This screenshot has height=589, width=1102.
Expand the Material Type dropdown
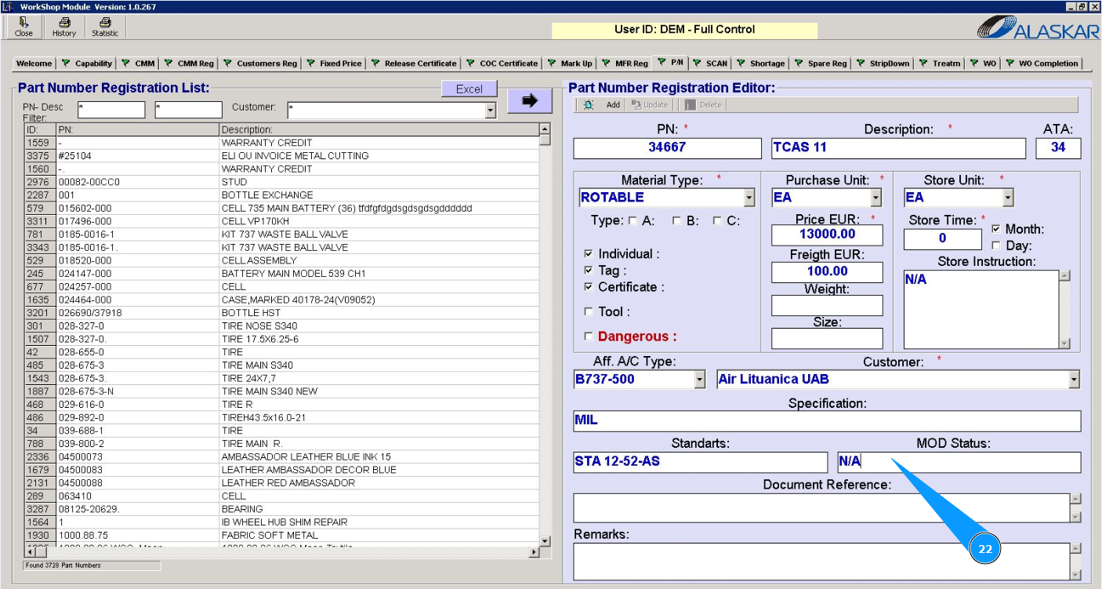tap(749, 198)
